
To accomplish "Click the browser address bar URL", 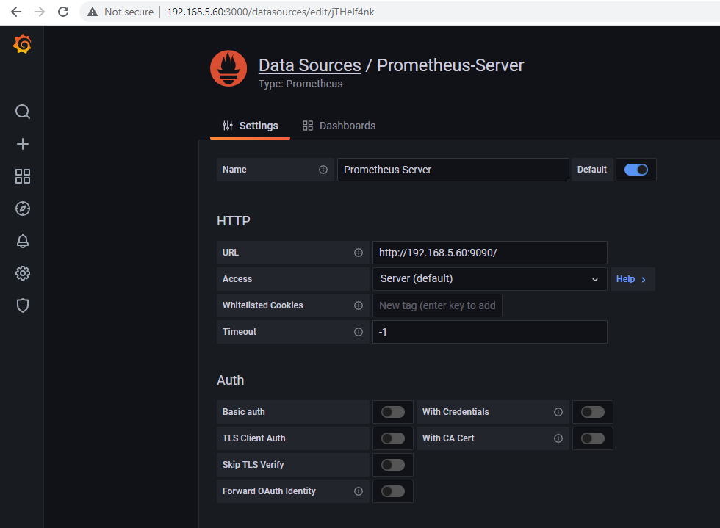I will pyautogui.click(x=270, y=12).
